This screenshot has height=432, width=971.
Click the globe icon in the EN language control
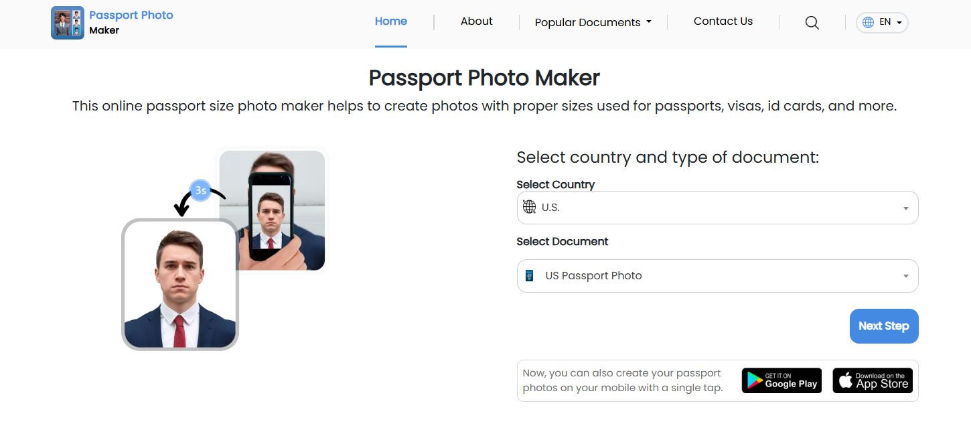tap(869, 22)
